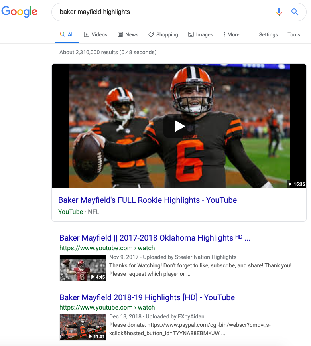This screenshot has width=311, height=346.
Task: Open the News tab
Action: point(128,35)
